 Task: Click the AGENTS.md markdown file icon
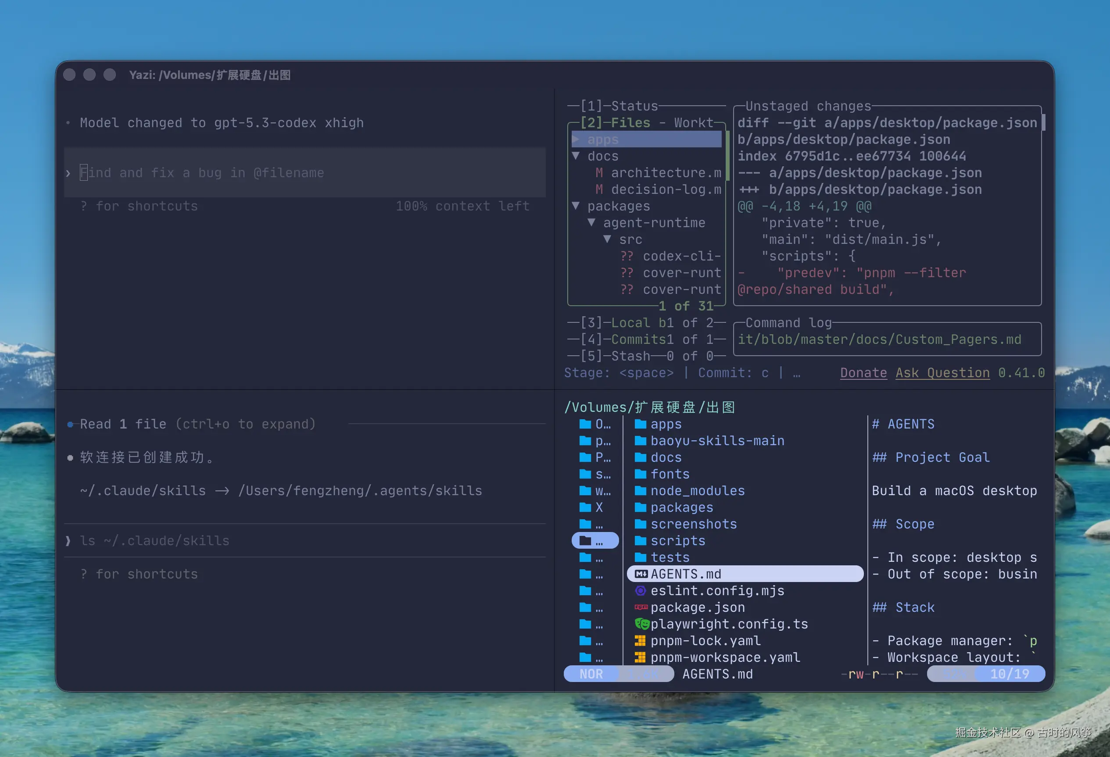pos(641,574)
